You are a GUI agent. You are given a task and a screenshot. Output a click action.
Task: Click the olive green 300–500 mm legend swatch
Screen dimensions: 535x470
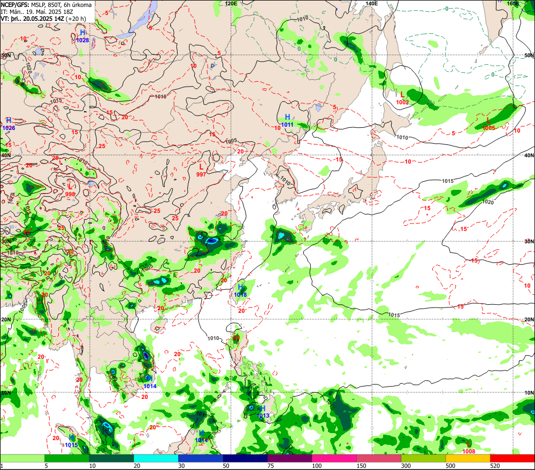423,458
